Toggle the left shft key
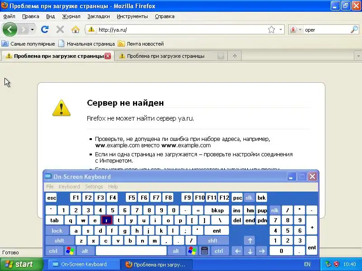 pyautogui.click(x=60, y=241)
